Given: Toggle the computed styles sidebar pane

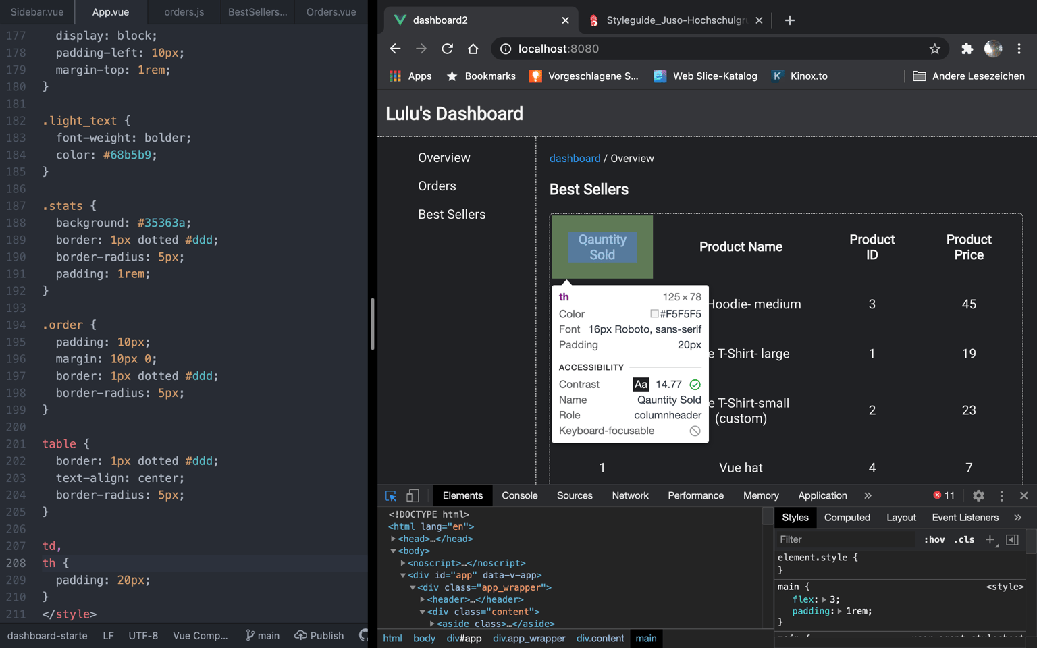Looking at the screenshot, I should [1012, 539].
